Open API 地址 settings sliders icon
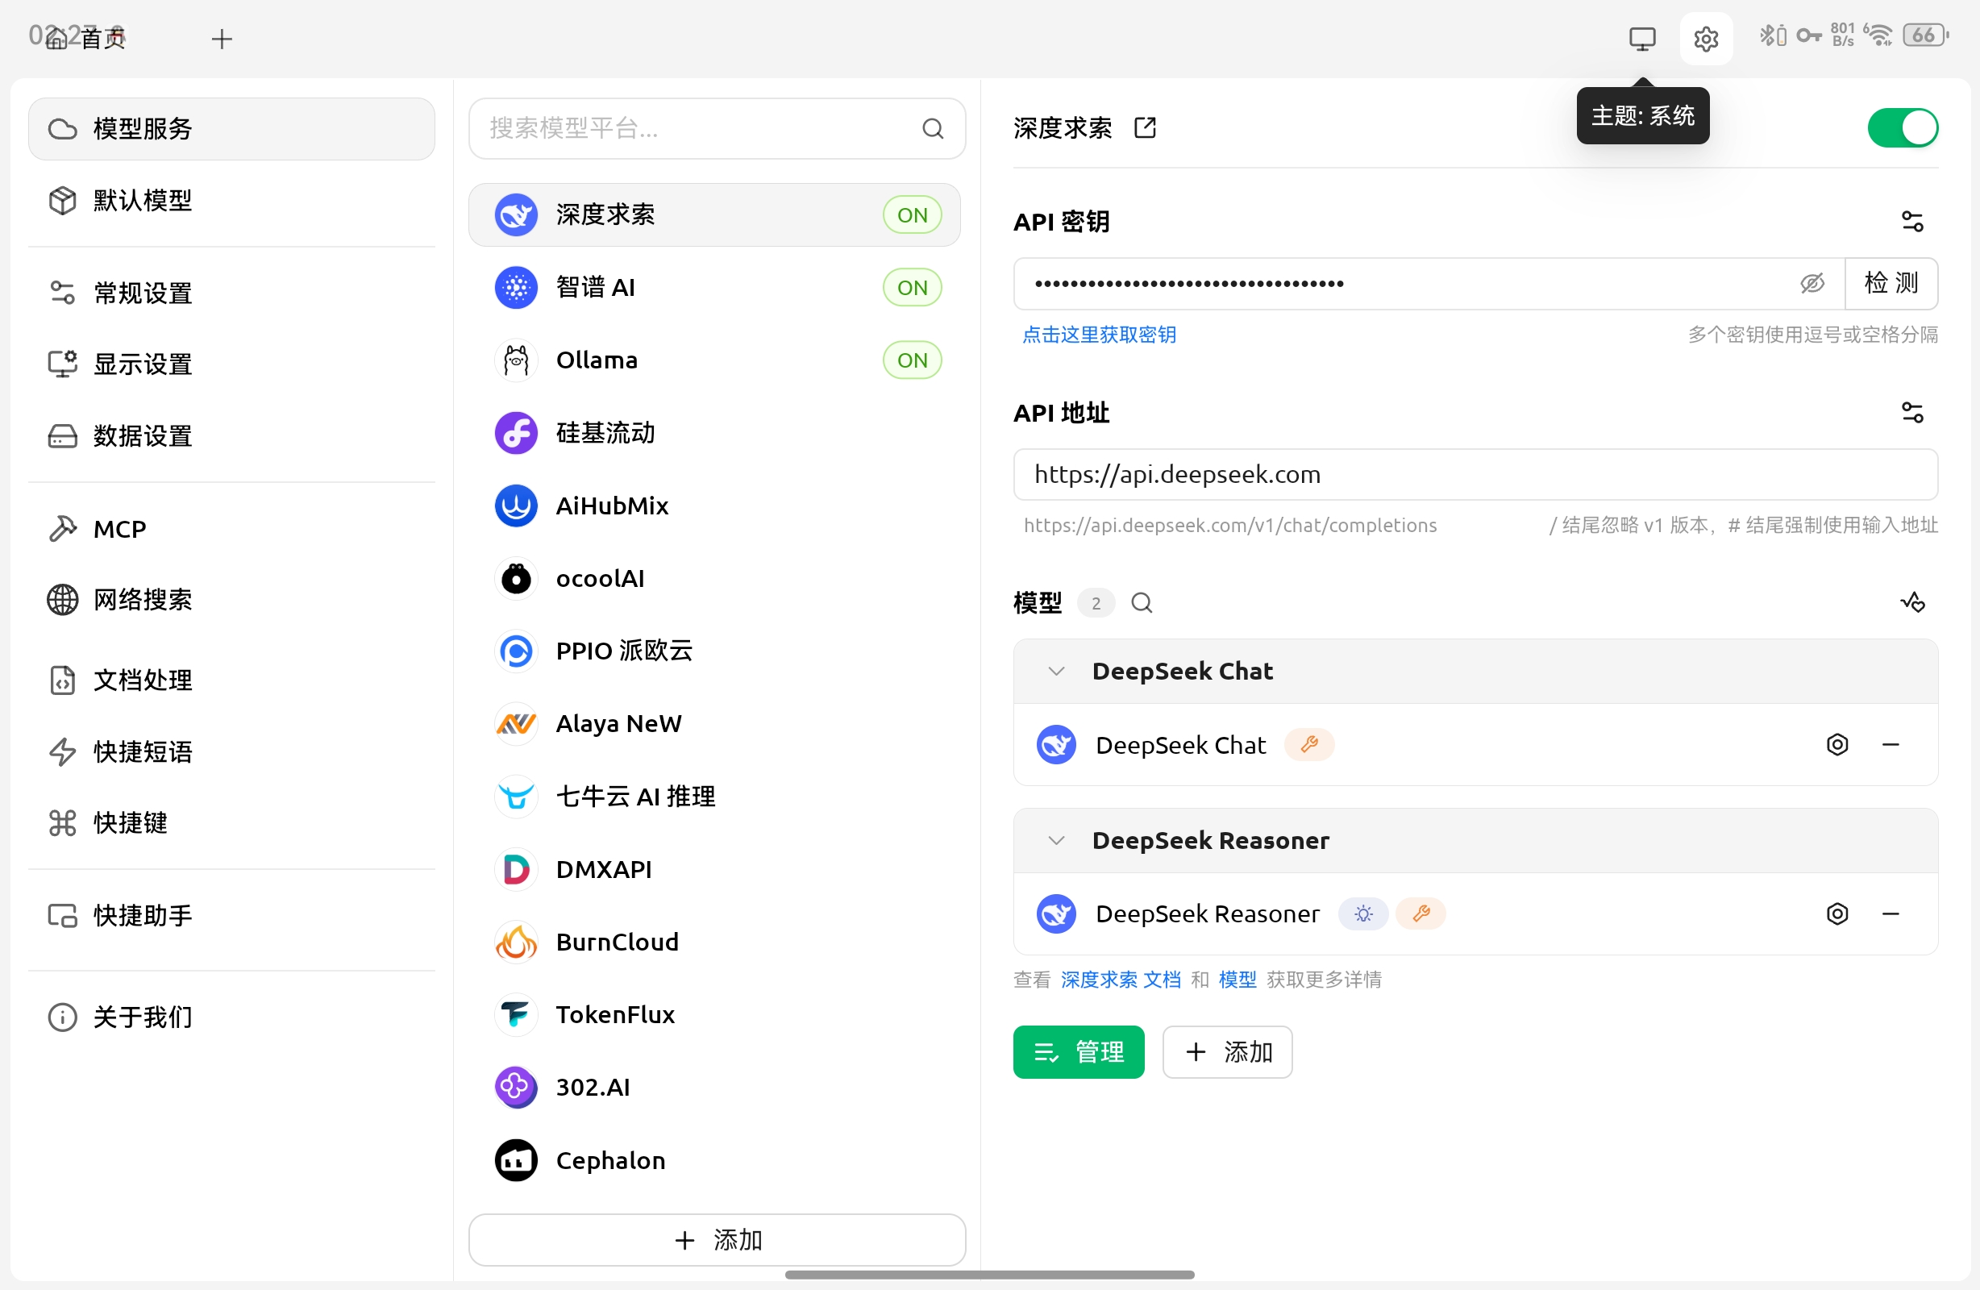The image size is (1980, 1290). click(x=1911, y=412)
